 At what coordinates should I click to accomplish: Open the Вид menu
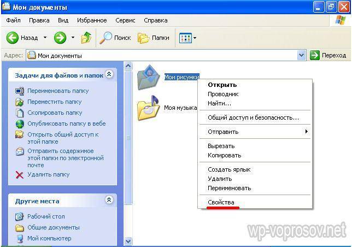pos(63,20)
